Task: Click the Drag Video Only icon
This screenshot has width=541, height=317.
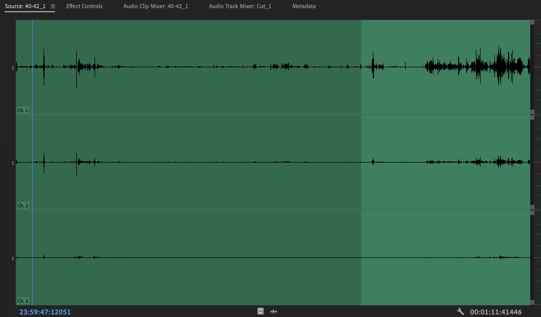Action: (x=260, y=311)
